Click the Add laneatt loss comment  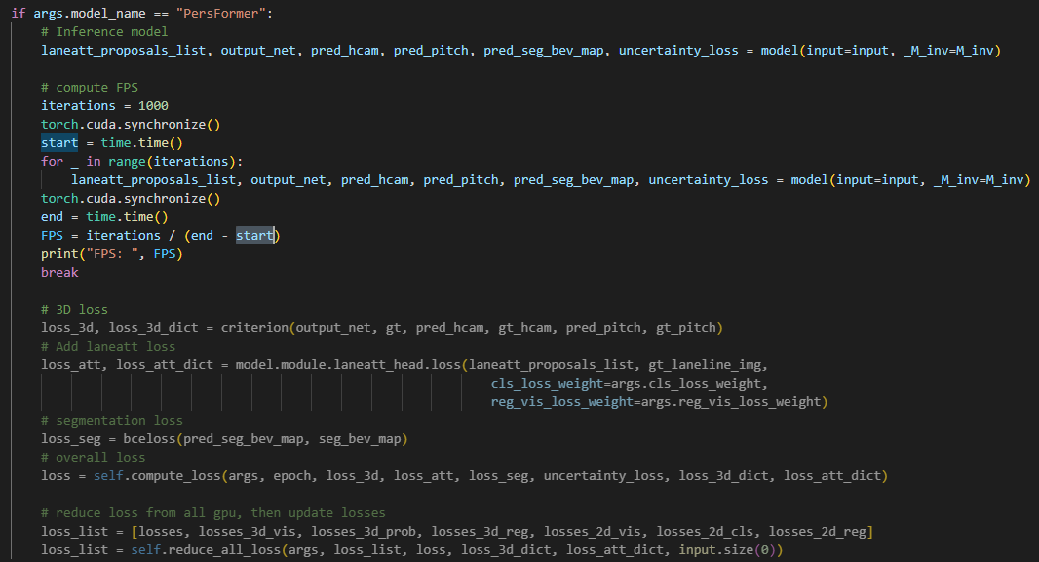107,346
